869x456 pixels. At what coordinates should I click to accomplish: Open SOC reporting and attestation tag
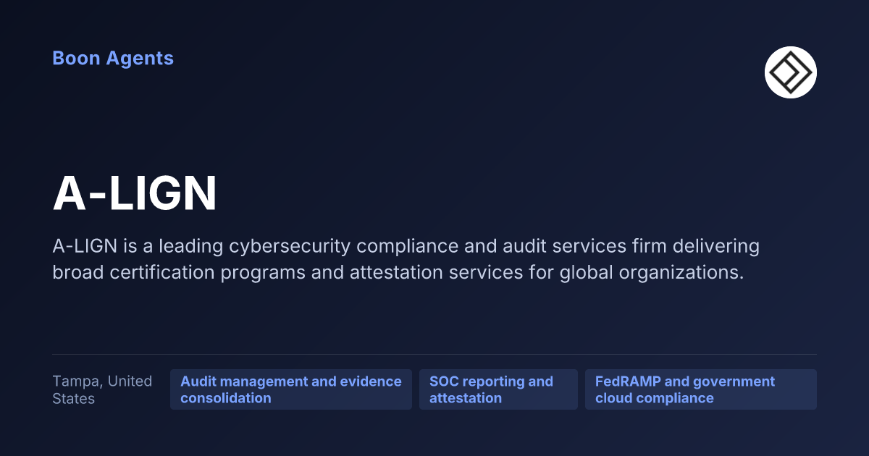[x=498, y=389]
